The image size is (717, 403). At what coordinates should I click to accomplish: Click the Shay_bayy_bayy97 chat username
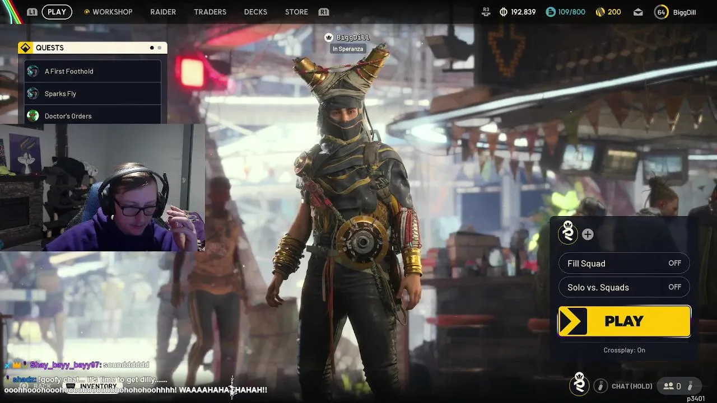[66, 365]
